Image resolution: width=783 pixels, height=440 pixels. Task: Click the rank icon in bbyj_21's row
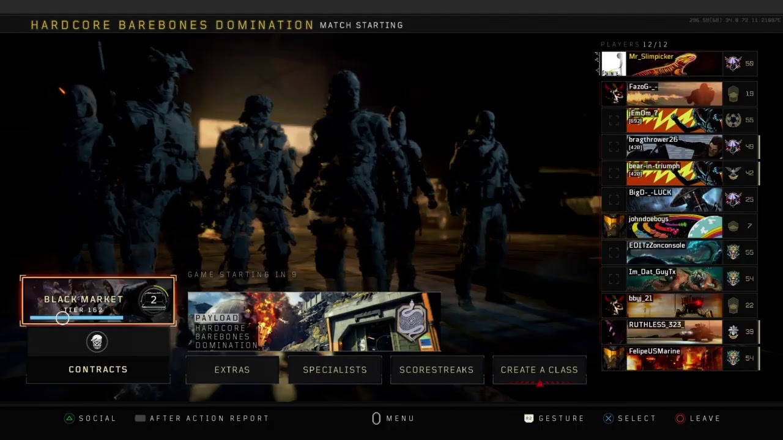point(733,306)
